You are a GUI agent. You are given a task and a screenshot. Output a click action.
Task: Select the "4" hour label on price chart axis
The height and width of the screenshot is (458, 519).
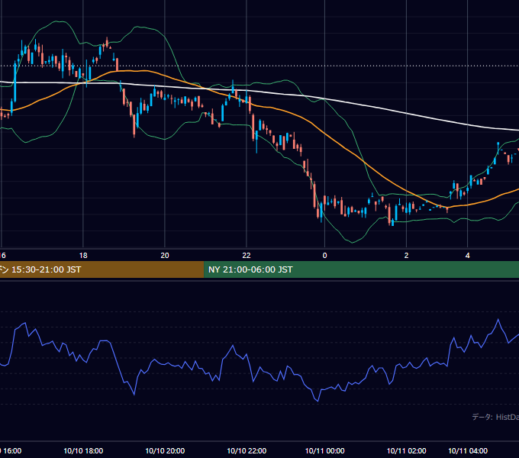467,256
